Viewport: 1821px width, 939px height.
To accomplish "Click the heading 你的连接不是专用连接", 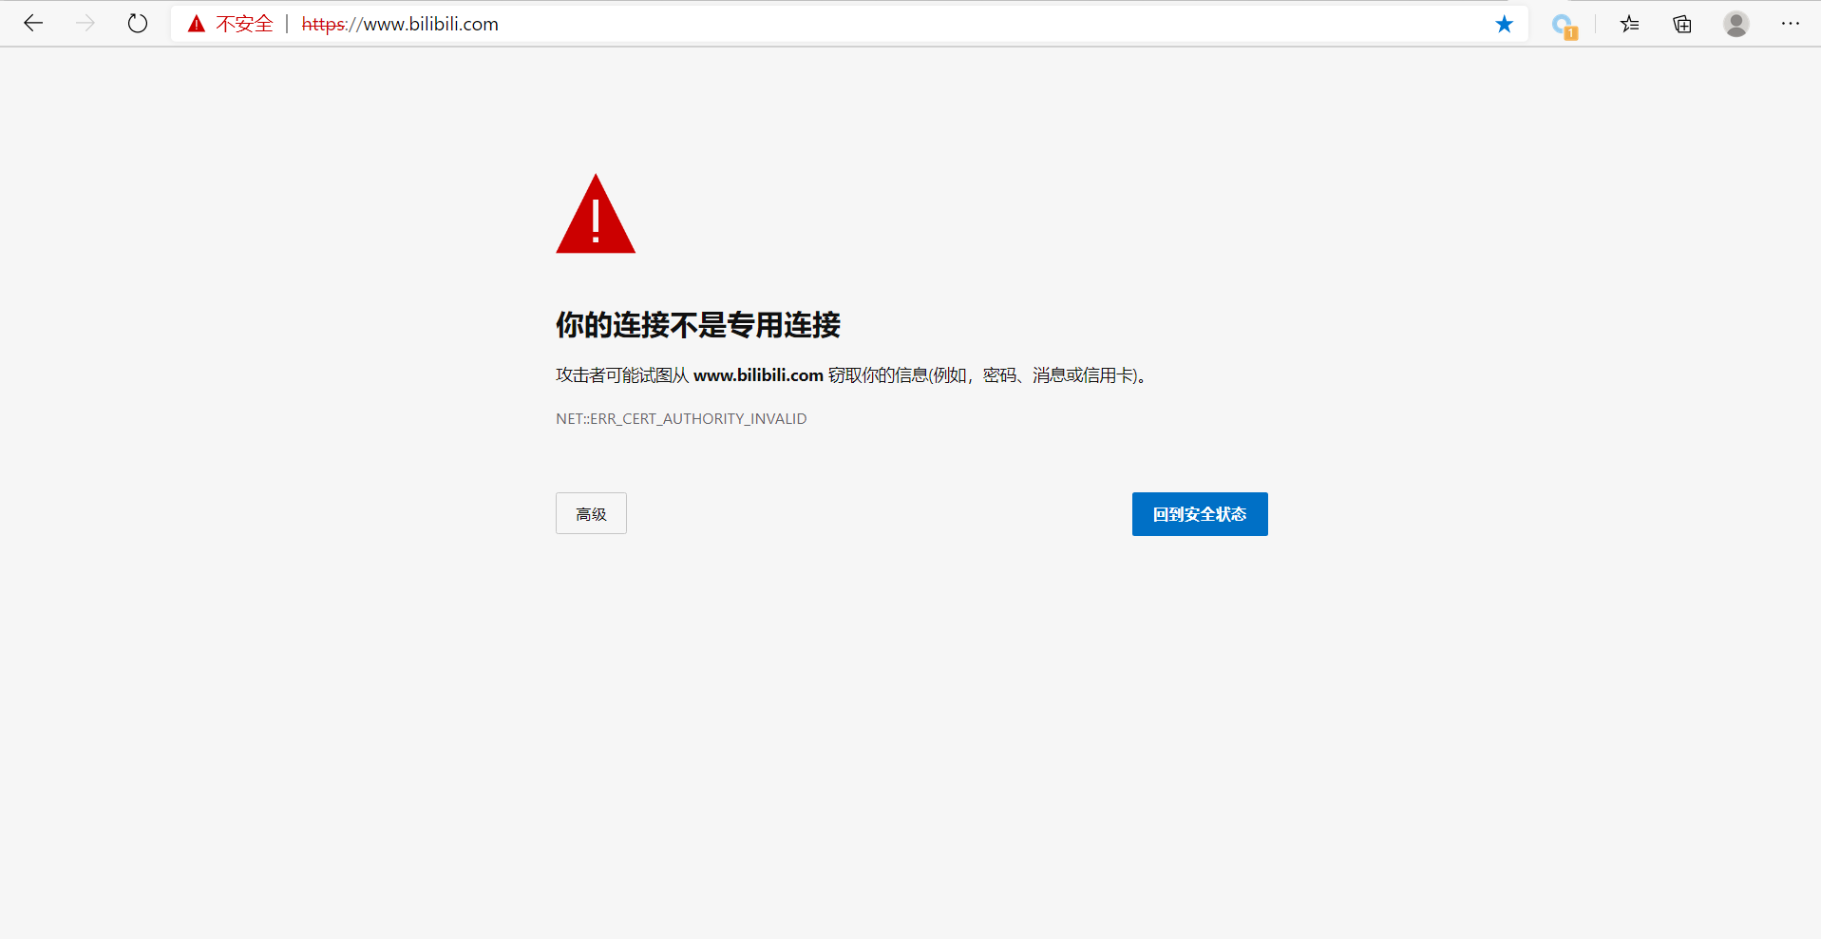I will click(x=697, y=325).
